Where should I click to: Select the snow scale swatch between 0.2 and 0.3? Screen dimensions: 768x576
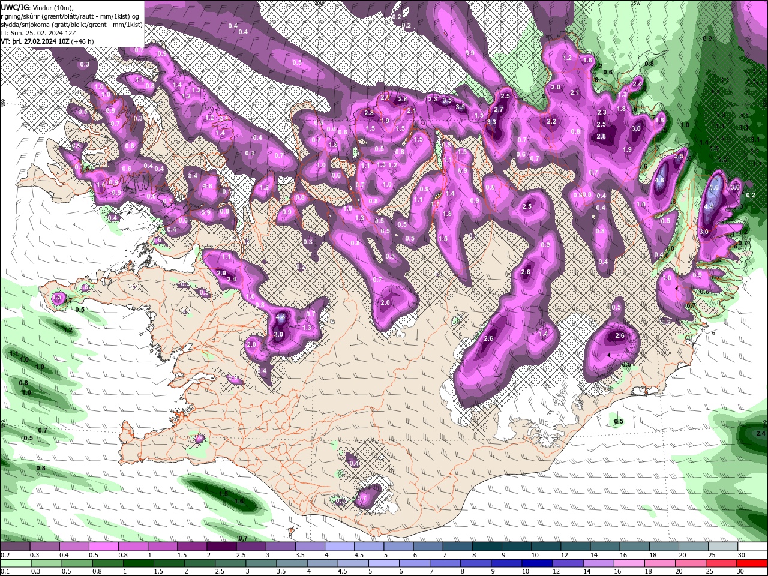pyautogui.click(x=15, y=547)
